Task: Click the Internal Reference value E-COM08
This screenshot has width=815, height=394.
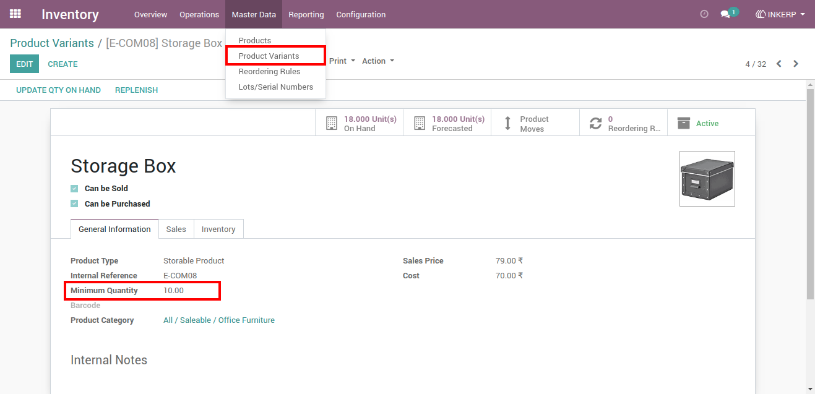Action: (180, 276)
